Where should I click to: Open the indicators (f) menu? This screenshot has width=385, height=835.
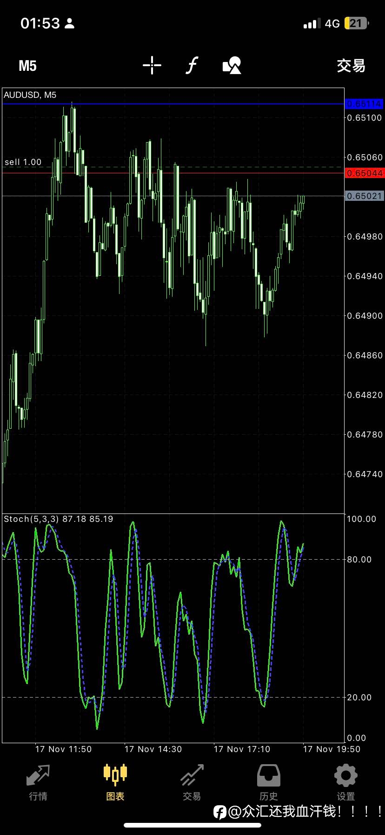point(192,65)
